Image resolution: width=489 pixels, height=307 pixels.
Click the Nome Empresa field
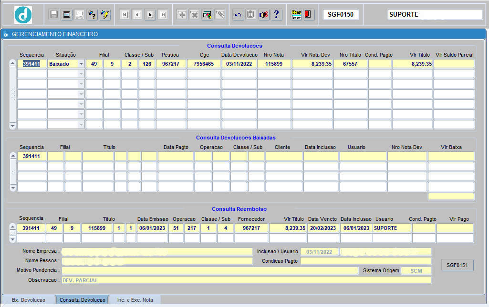157,251
